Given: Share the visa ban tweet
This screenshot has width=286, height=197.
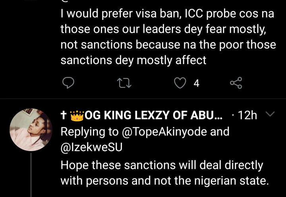Looking at the screenshot, I should pos(236,83).
